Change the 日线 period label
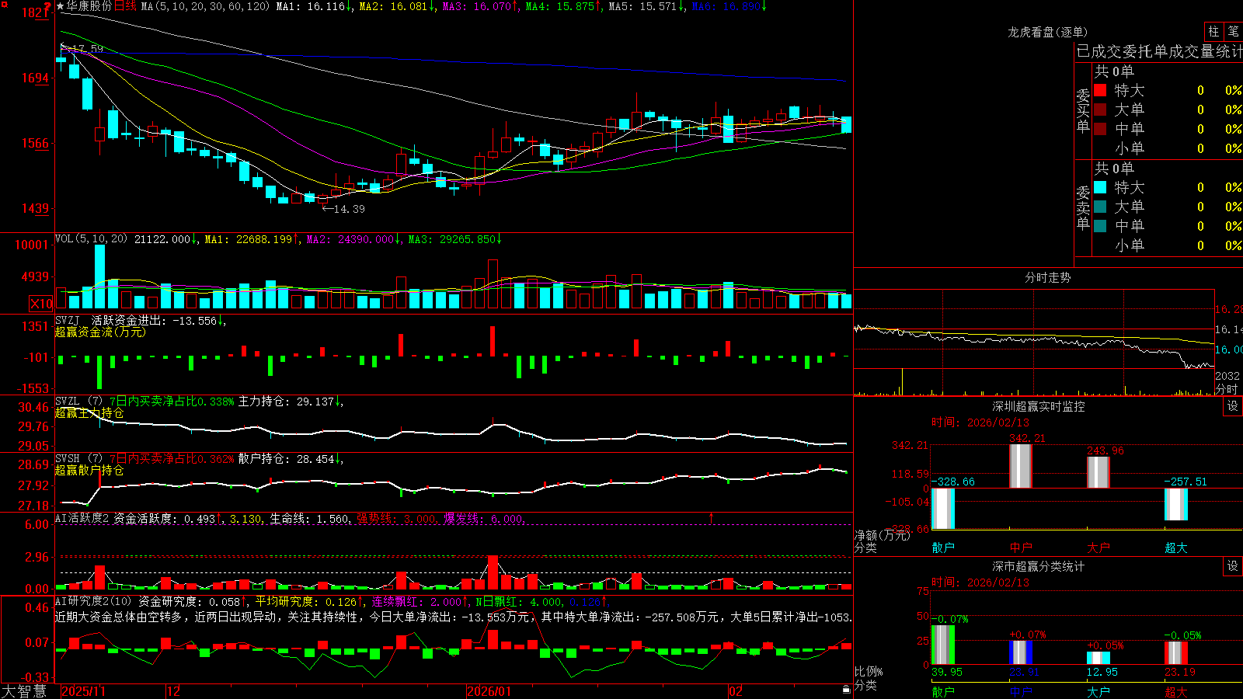 [125, 6]
